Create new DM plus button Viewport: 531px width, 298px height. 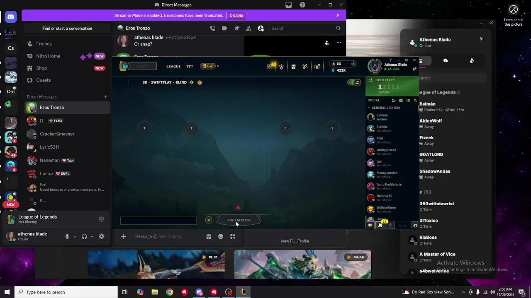[105, 97]
